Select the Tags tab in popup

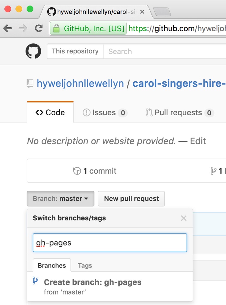tap(85, 265)
